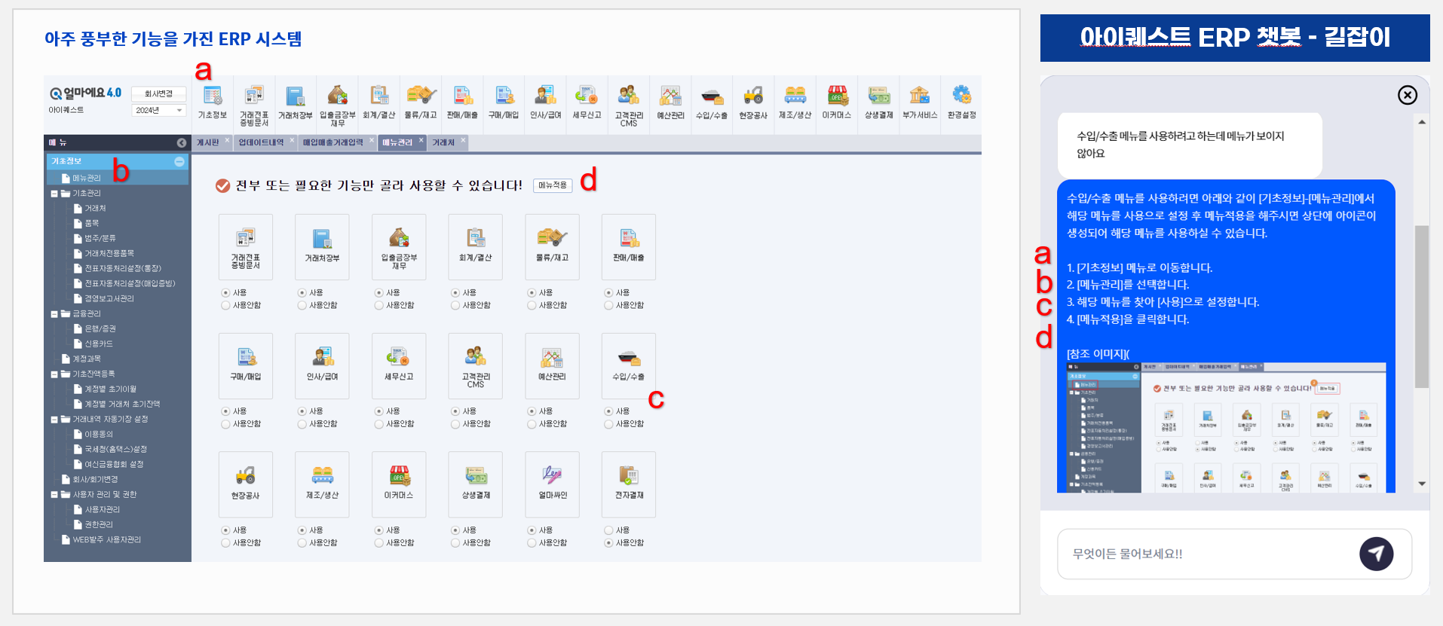
Task: Select the 인사/급여 toolbar icon
Action: (x=545, y=102)
